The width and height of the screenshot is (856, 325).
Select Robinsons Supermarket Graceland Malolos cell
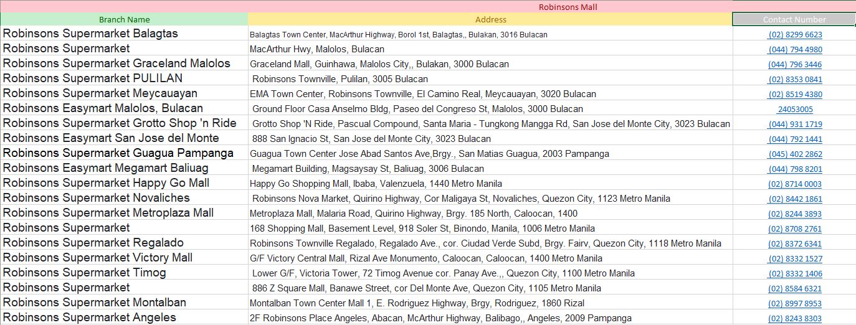click(124, 64)
